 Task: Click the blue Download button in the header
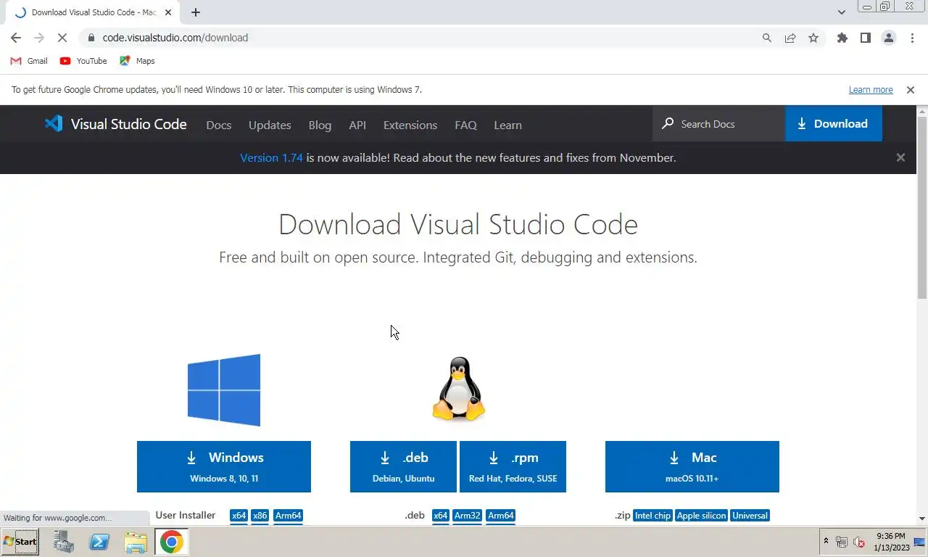[834, 123]
